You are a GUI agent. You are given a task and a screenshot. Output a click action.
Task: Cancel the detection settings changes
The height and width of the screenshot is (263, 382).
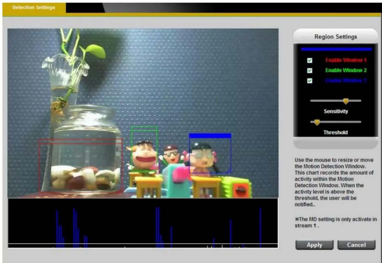pyautogui.click(x=356, y=245)
